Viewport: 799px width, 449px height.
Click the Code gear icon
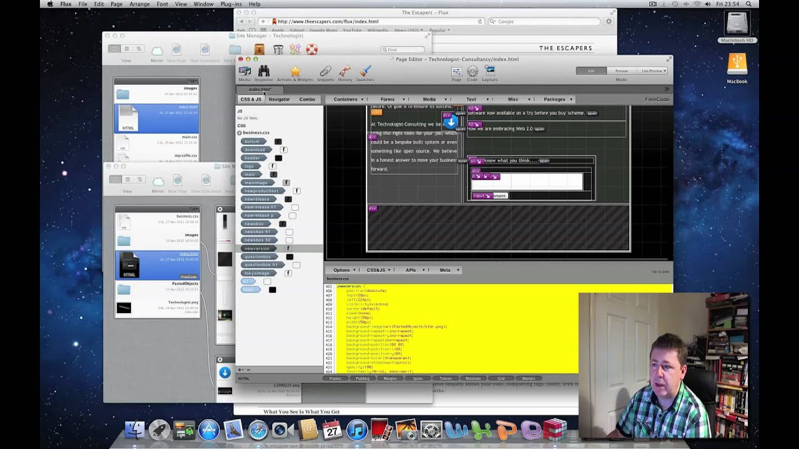pos(473,71)
